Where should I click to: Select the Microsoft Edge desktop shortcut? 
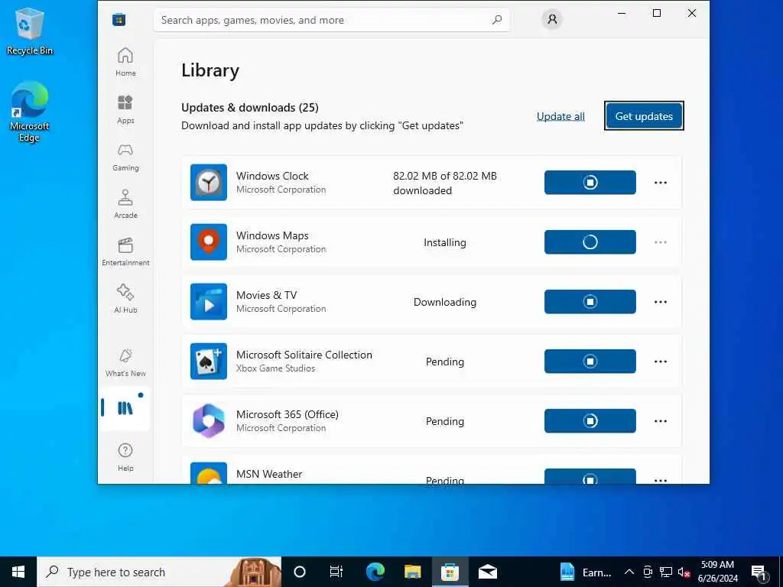(x=30, y=112)
